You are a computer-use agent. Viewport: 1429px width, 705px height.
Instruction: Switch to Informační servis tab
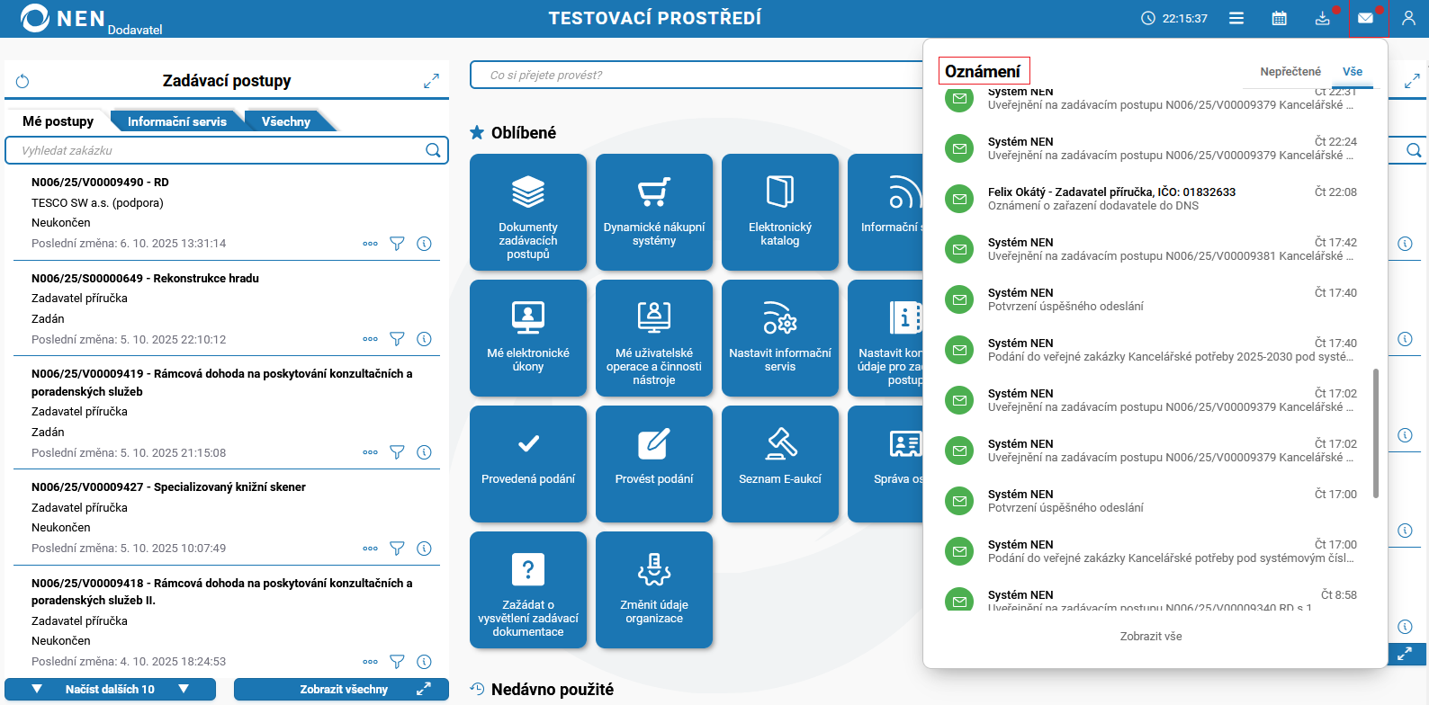(x=177, y=121)
